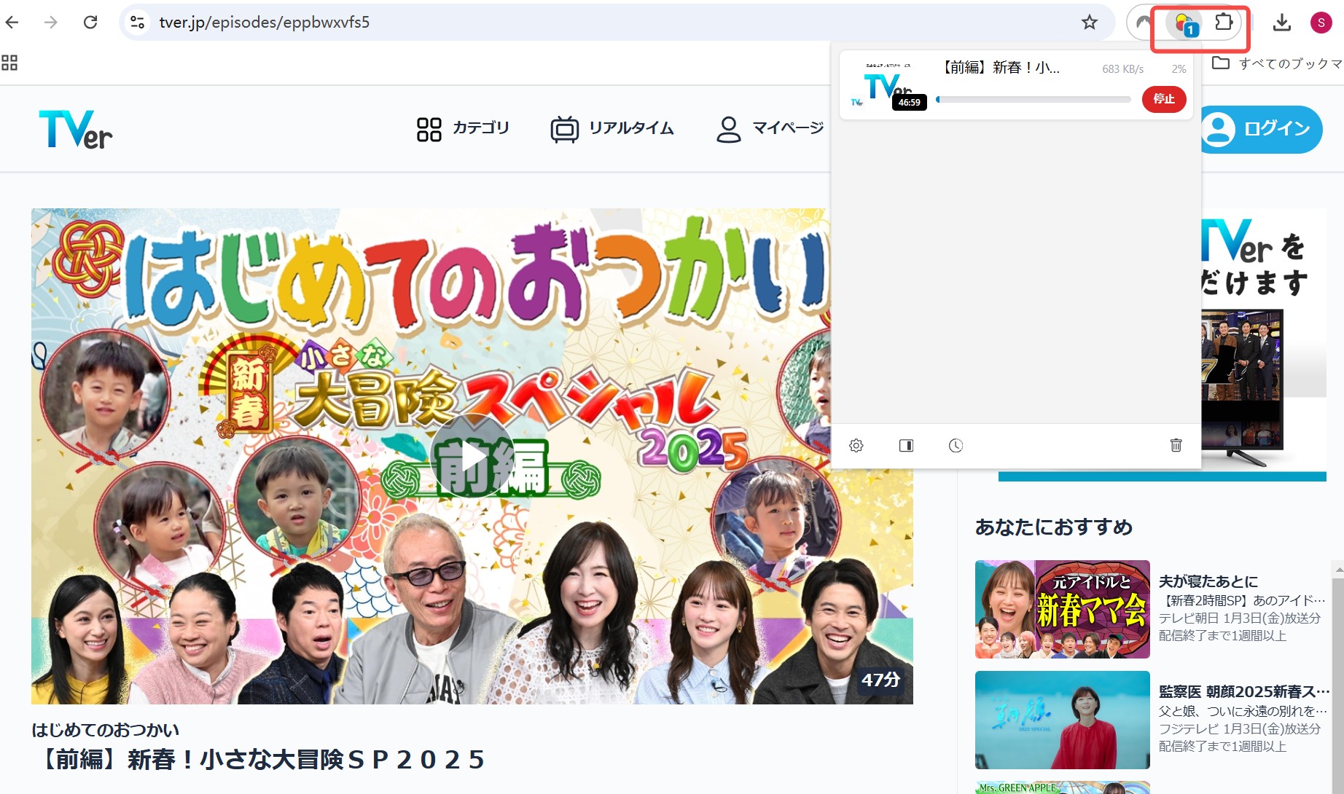Click the テレビ朝日 1月3日(金)放送分 text

1240,618
